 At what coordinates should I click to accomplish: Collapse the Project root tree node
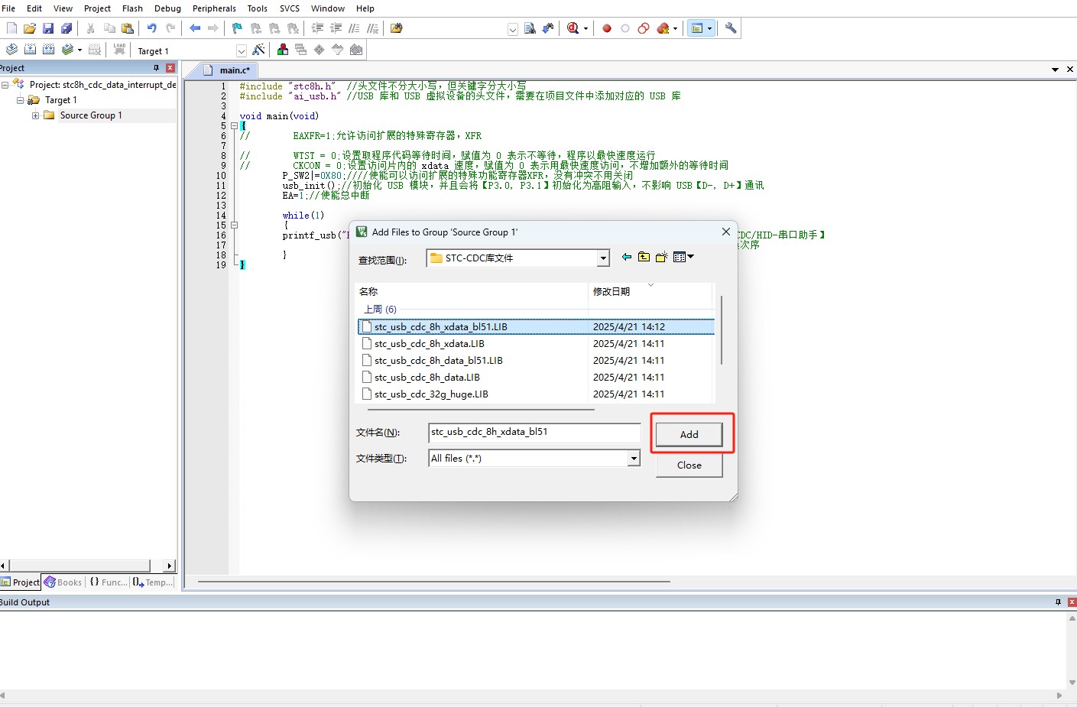tap(5, 85)
